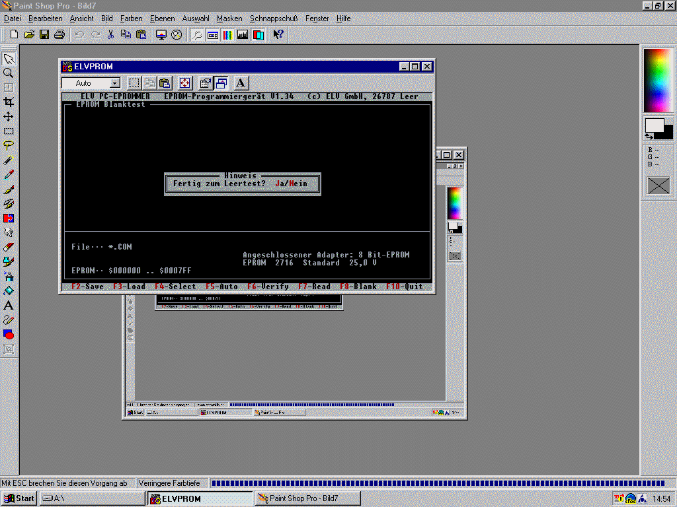The width and height of the screenshot is (677, 507).
Task: Open the Hilfe menu
Action: (x=343, y=18)
